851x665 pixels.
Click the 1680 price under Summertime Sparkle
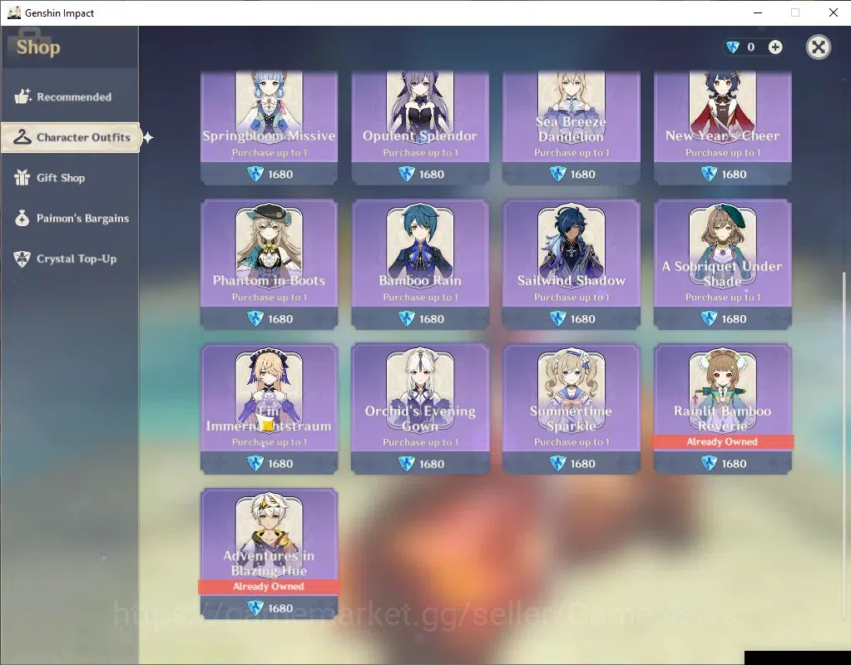[582, 464]
